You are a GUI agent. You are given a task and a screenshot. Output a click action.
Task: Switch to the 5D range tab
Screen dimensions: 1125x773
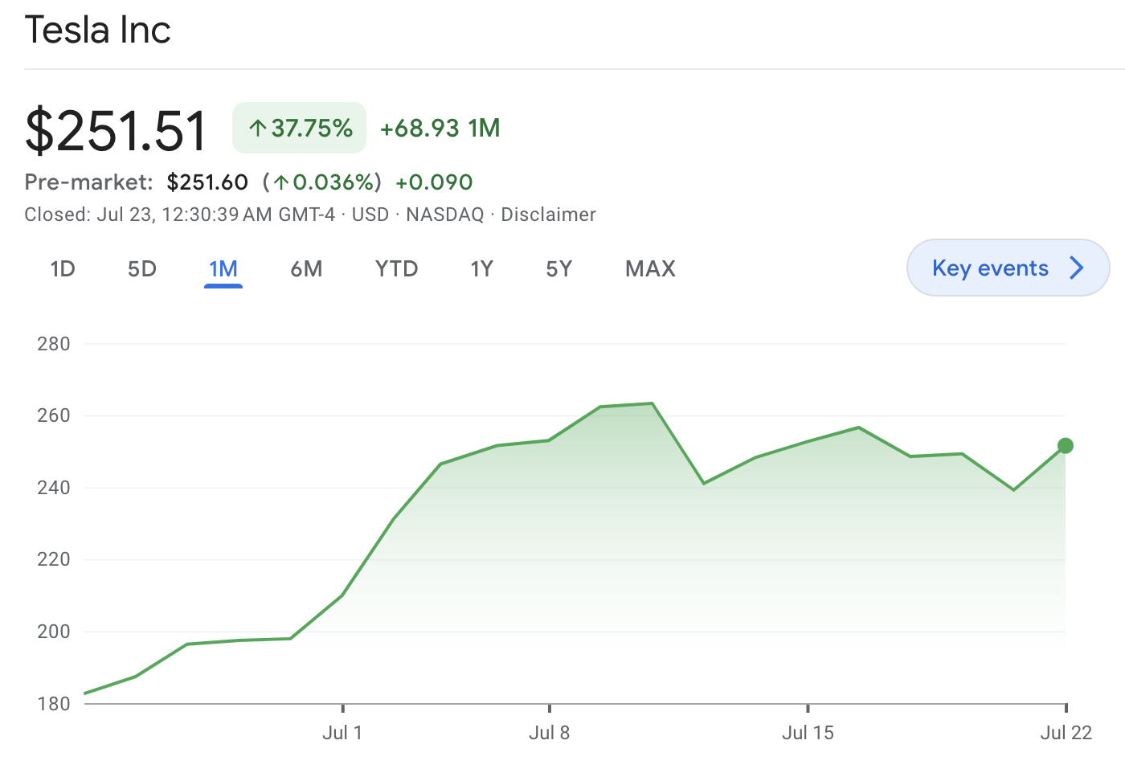pos(142,269)
